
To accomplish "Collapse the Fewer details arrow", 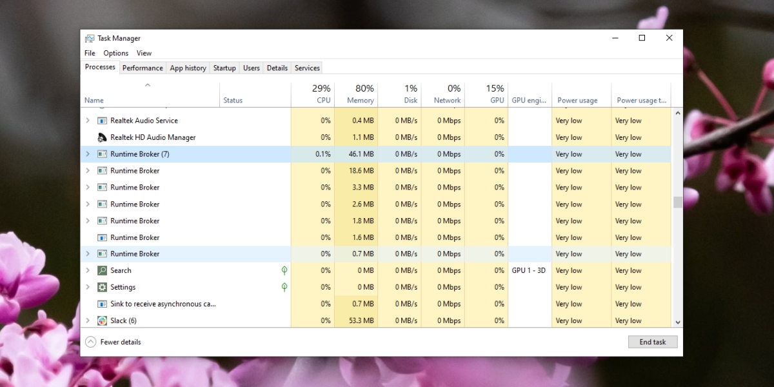I will click(x=90, y=342).
